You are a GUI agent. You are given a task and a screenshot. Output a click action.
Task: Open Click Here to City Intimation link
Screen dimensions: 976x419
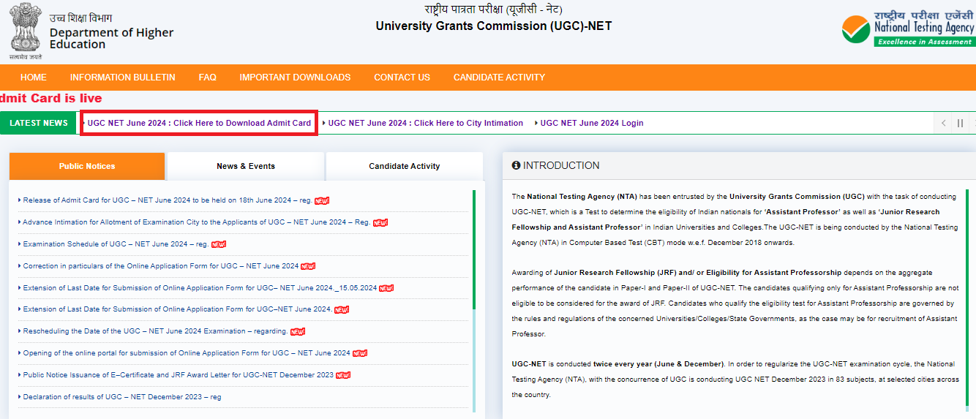tap(426, 123)
